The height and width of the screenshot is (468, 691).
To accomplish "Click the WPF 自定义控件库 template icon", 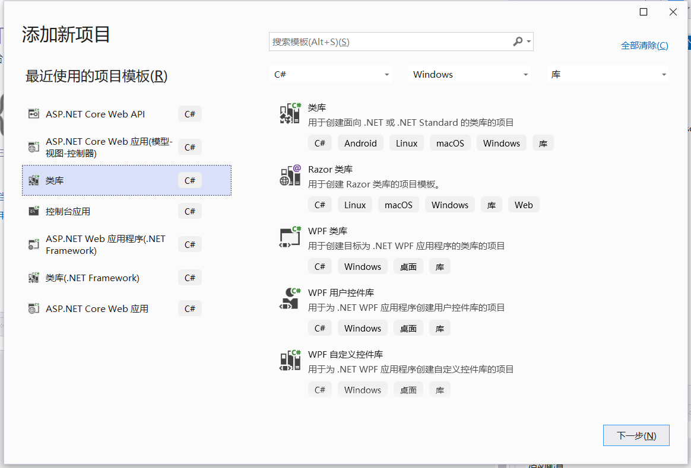I will click(x=290, y=360).
